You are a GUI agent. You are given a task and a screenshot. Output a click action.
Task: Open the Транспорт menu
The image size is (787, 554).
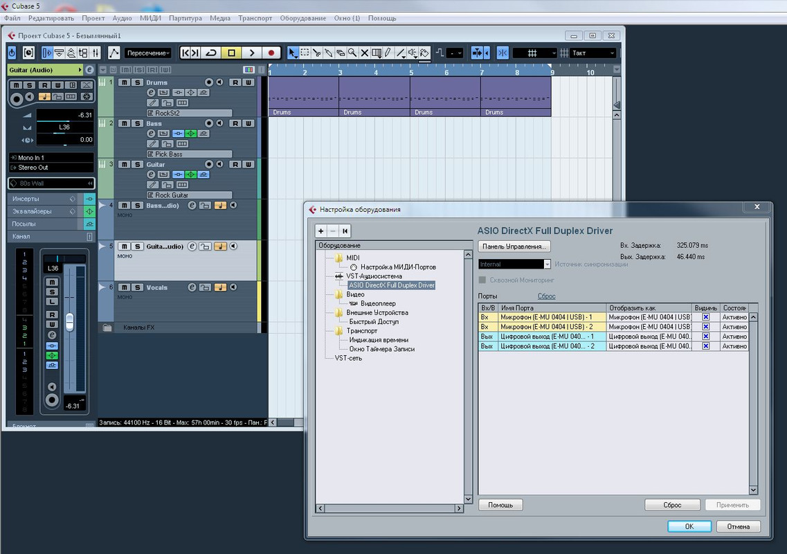(255, 18)
